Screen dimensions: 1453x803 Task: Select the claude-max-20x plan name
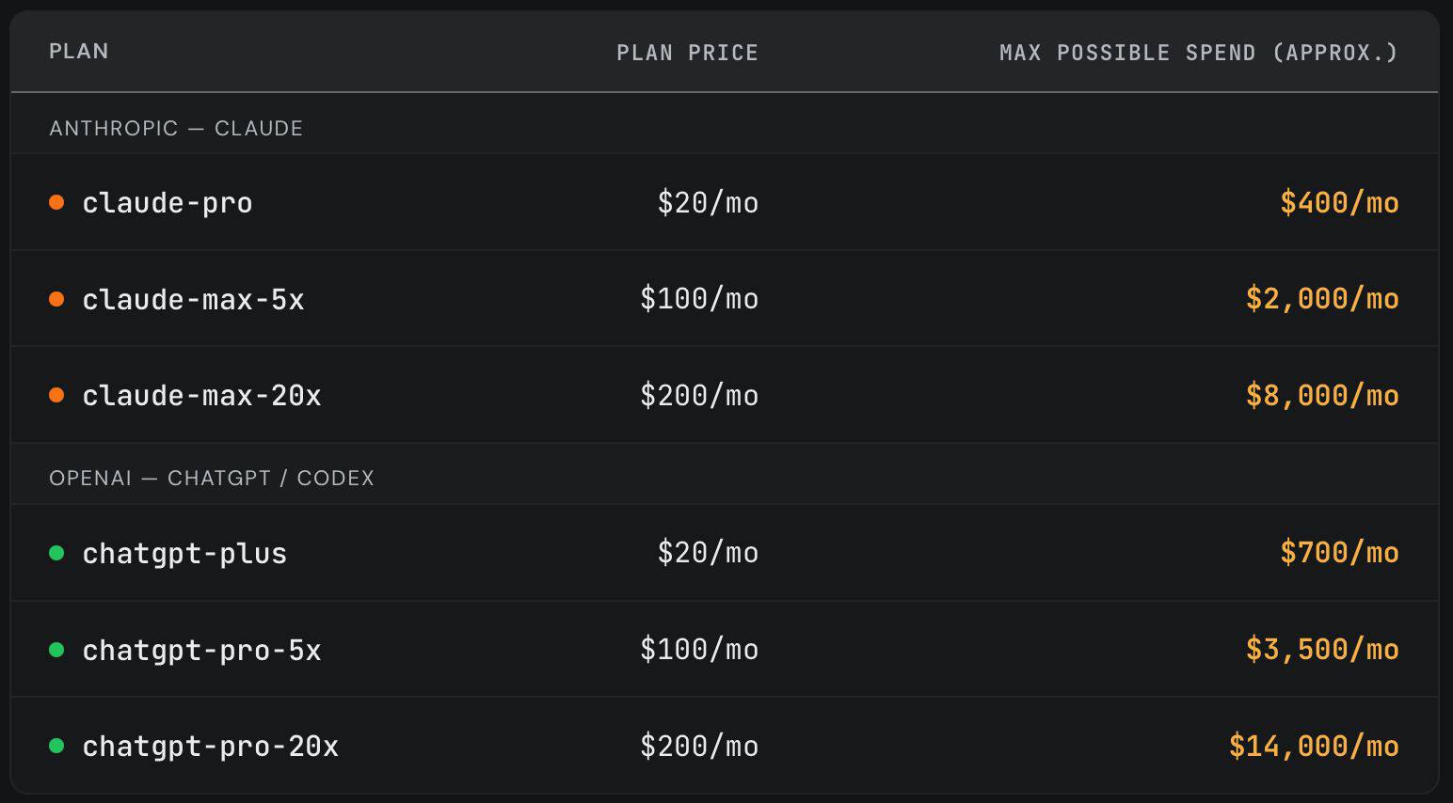(x=201, y=395)
